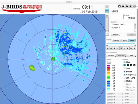Click the Previous button
The height and width of the screenshot is (104, 138).
[116, 34]
